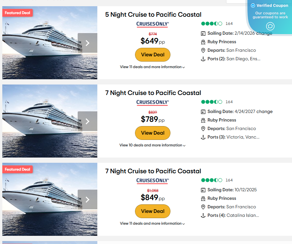Click the first cruise ship thumbnail photo

[49, 43]
